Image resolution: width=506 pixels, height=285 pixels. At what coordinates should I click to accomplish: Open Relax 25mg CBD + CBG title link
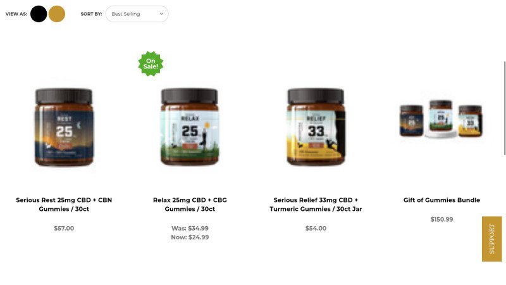(x=190, y=204)
